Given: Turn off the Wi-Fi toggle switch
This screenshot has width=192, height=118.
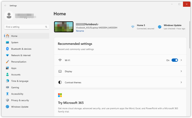Looking at the screenshot, I should pos(175,60).
